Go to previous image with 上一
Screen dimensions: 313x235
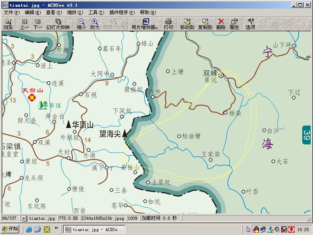tap(24, 24)
